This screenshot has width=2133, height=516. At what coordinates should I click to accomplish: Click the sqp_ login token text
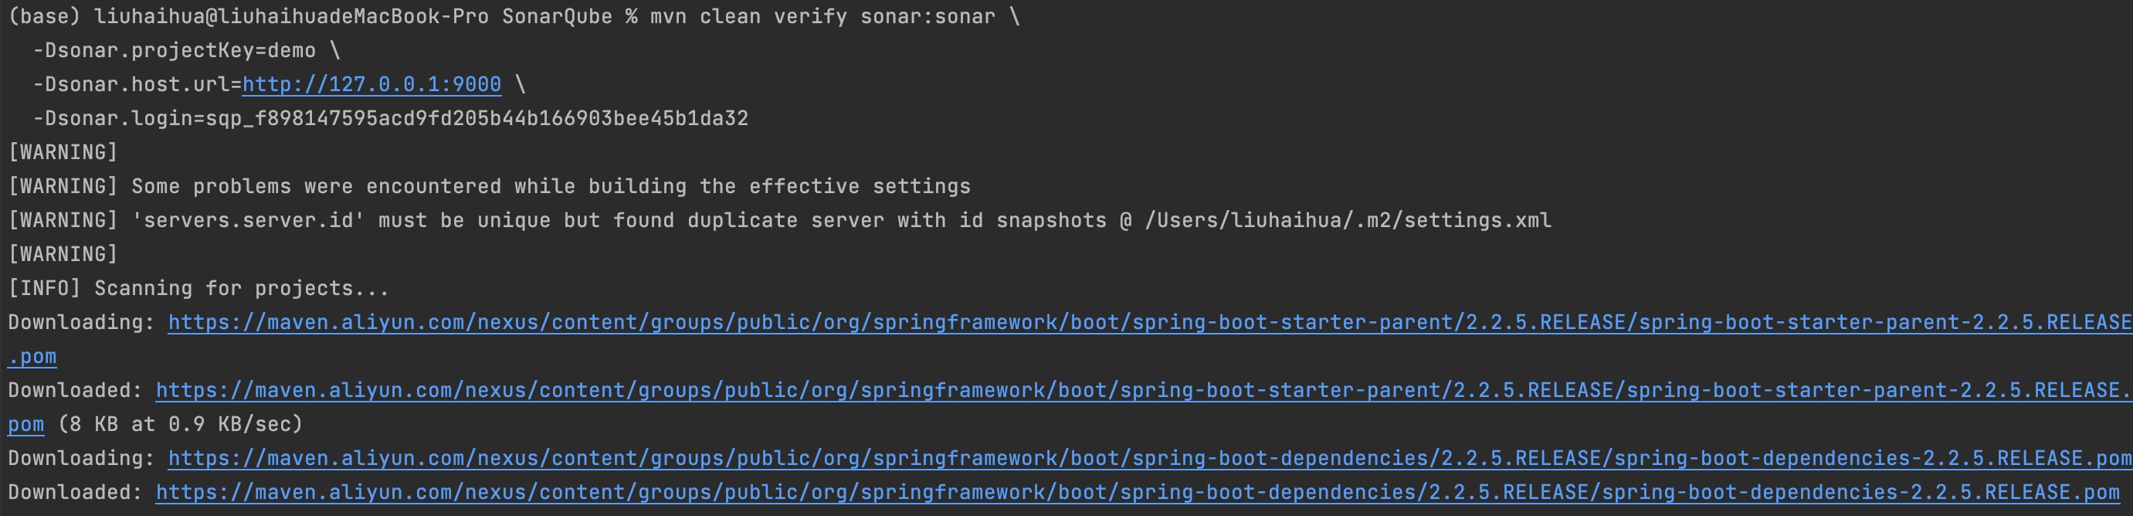click(476, 118)
